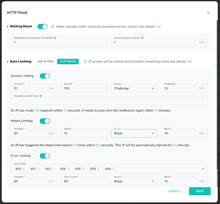The image size is (220, 204).
Task: Expand the Attack Limiting Action dropdown
Action: [134, 133]
